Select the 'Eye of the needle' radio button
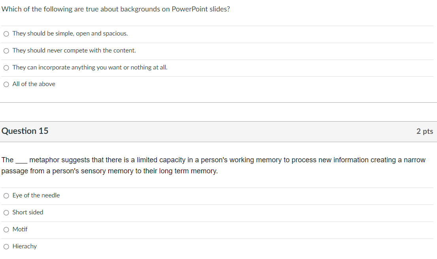 pyautogui.click(x=6, y=195)
